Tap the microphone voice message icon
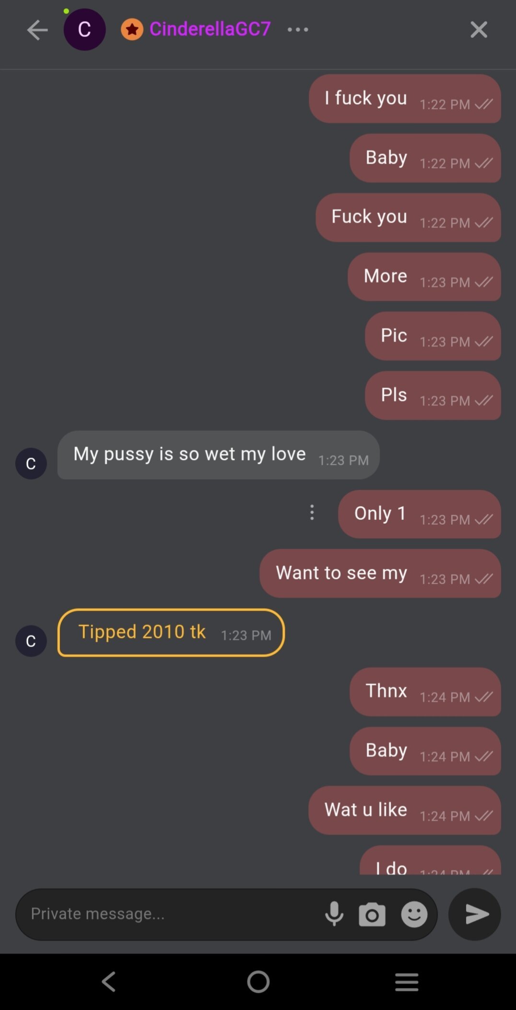The height and width of the screenshot is (1010, 516). (x=334, y=914)
